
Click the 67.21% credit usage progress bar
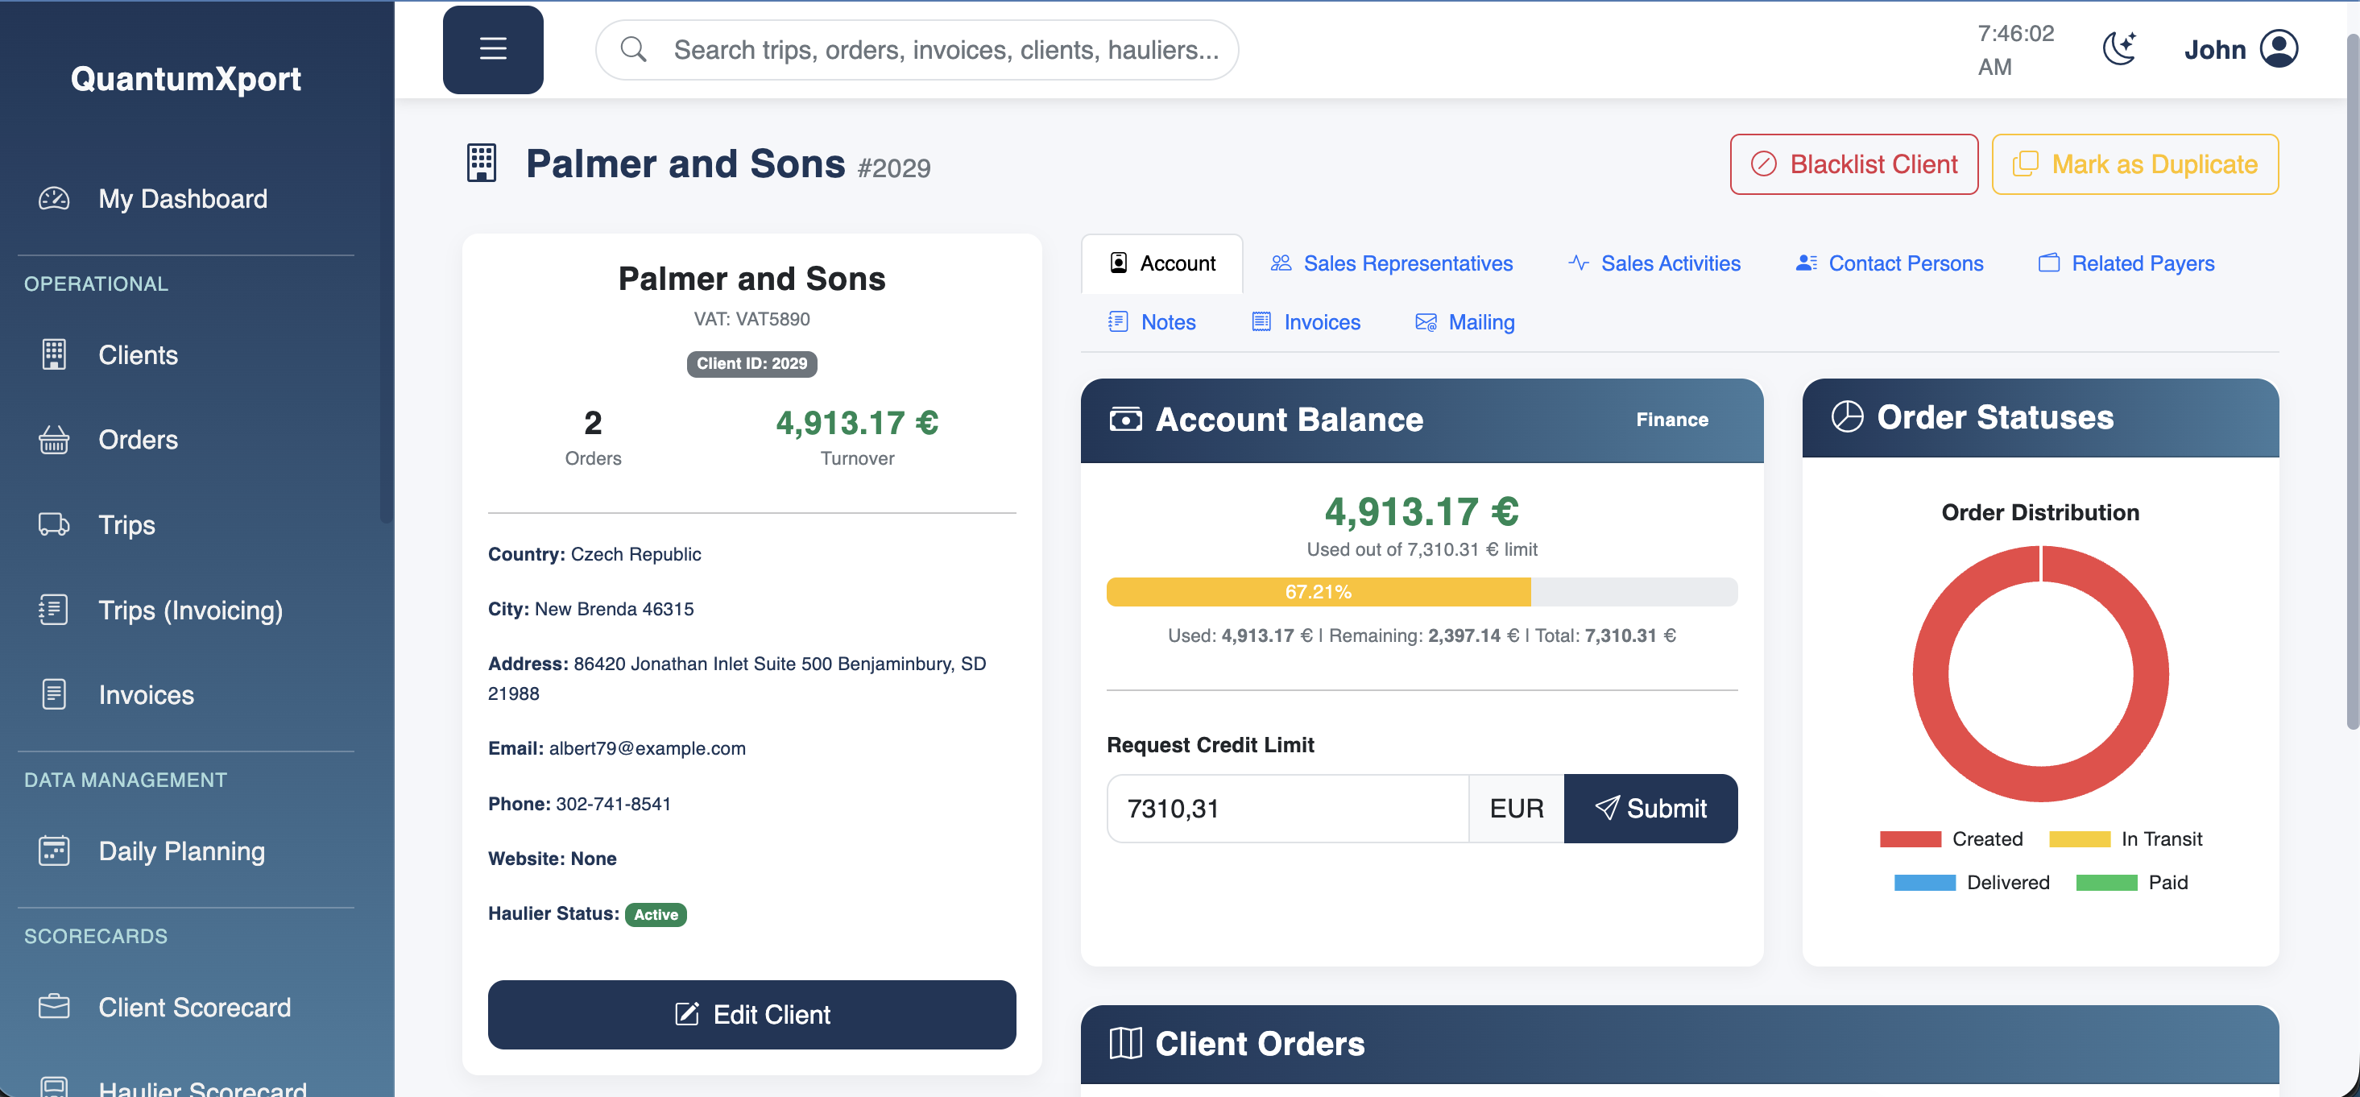[x=1318, y=592]
